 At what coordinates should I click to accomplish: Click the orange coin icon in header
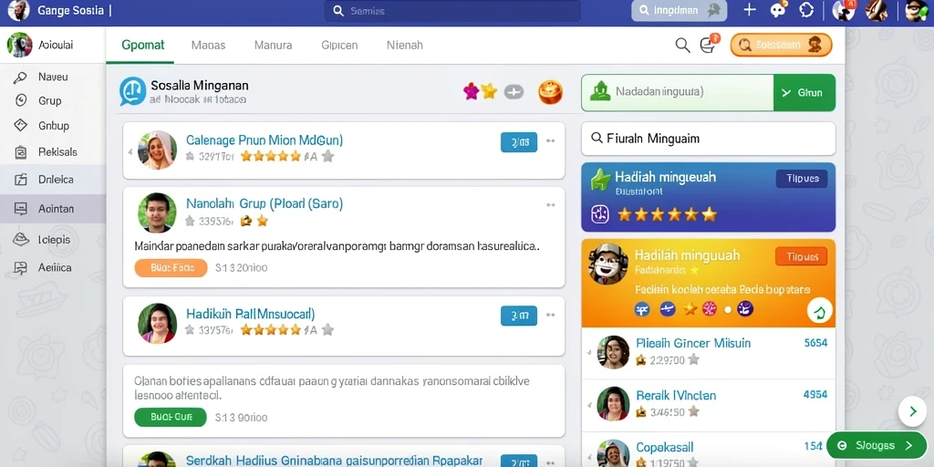point(550,92)
